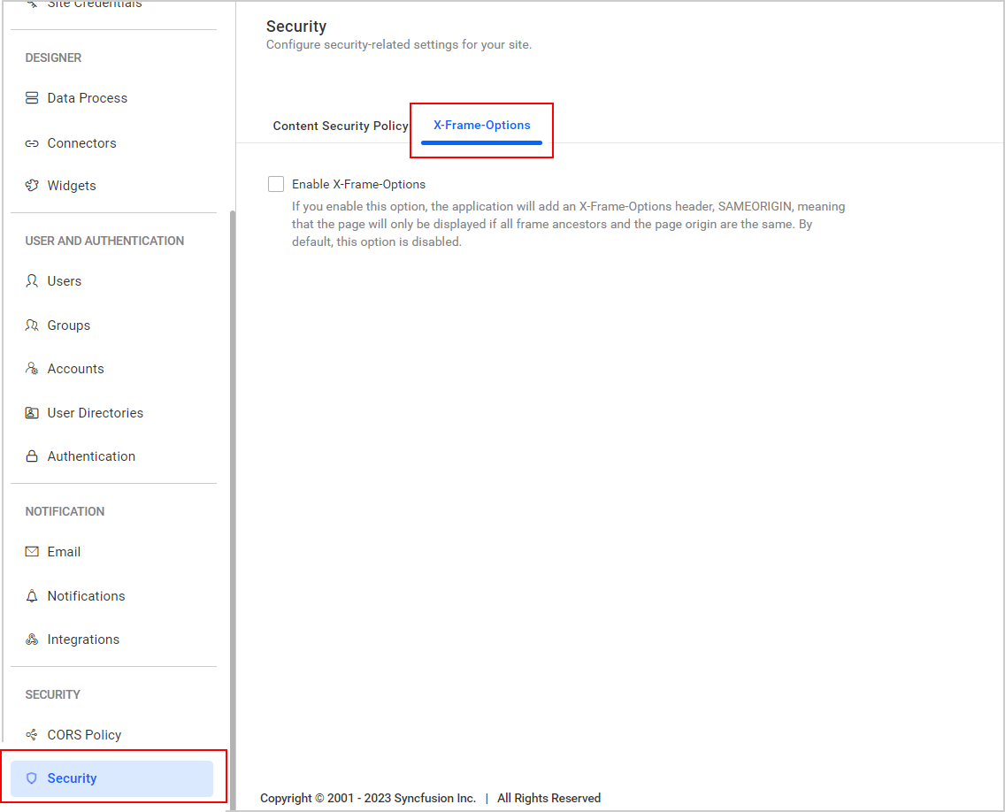This screenshot has height=812, width=1005.
Task: Select the Groups icon
Action: 32,325
